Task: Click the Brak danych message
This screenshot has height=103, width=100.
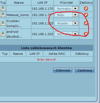Action: click(x=47, y=59)
